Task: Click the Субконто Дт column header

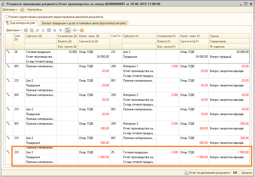Action: (x=41, y=36)
